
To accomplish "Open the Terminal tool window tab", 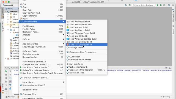I will click(x=10, y=97).
